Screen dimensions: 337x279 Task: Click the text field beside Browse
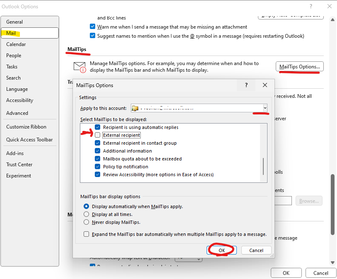point(283,201)
